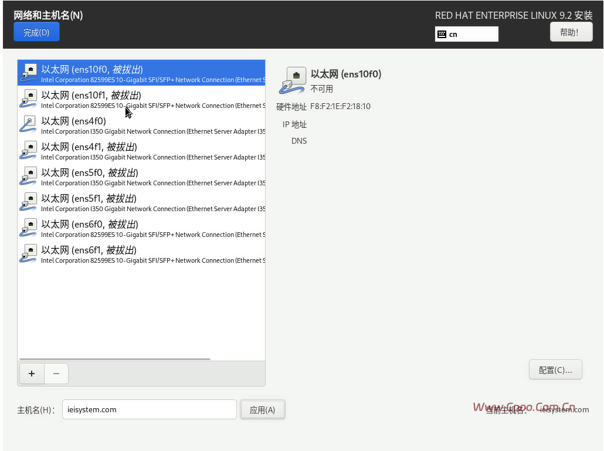The height and width of the screenshot is (451, 604).
Task: Click the large ens10f0 icon in details pane
Action: (x=293, y=80)
